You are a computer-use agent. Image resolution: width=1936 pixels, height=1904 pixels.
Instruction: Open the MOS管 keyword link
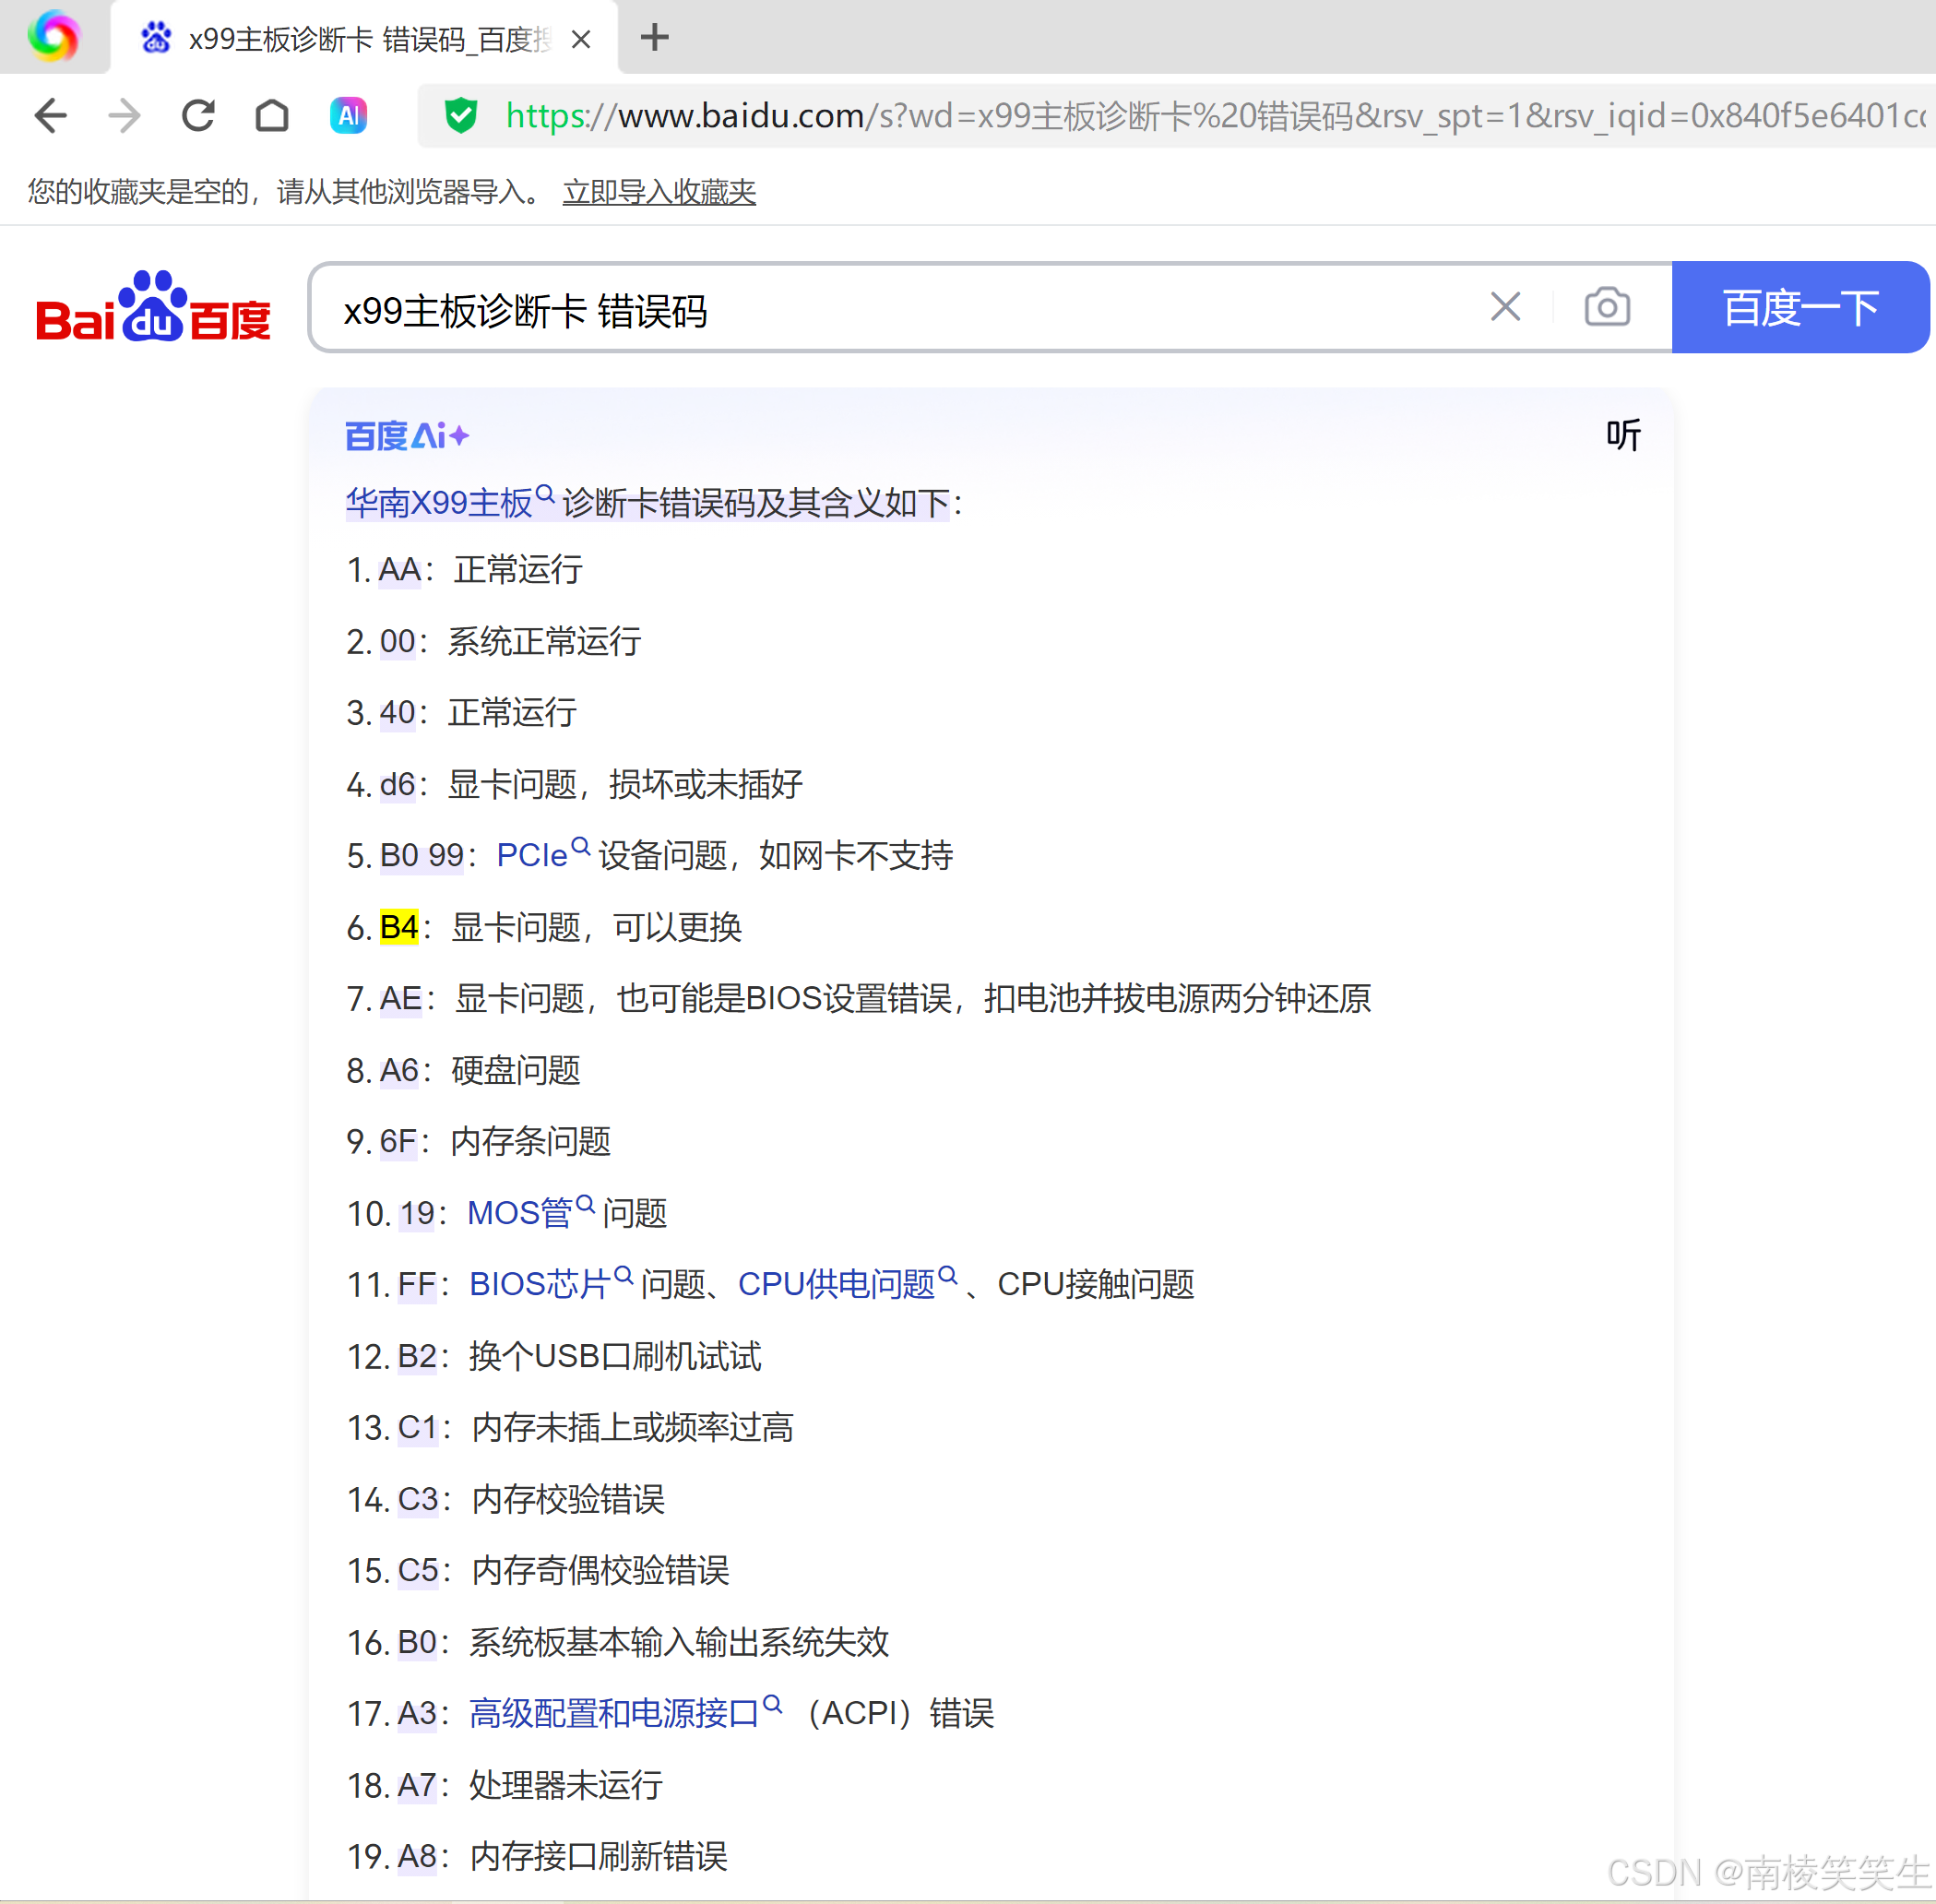pos(519,1213)
